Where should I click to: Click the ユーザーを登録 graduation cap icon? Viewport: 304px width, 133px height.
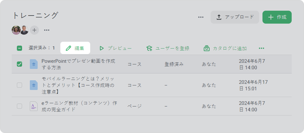149,48
